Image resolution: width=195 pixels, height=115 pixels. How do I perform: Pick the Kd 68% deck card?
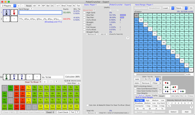point(11,107)
